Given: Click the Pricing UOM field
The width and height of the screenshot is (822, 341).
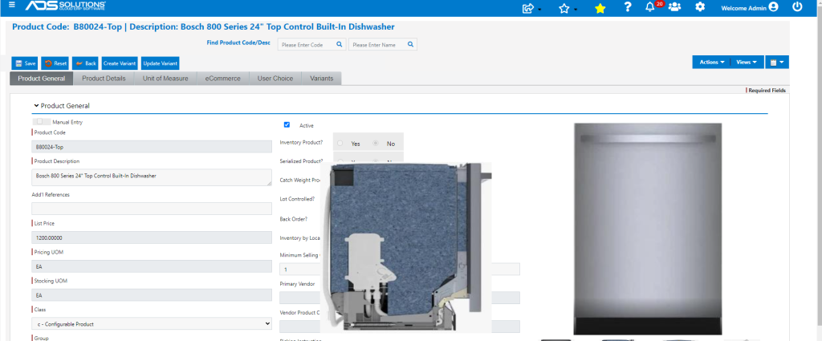Looking at the screenshot, I should click(x=152, y=266).
